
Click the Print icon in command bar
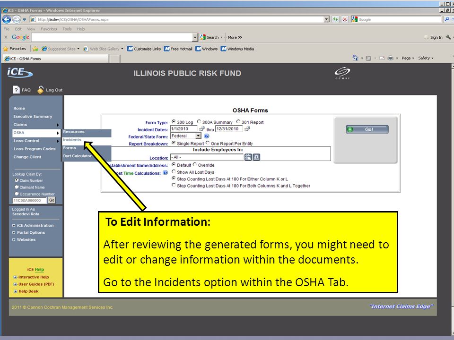click(x=391, y=58)
